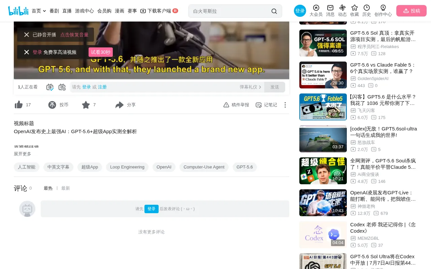Click the 发送 danmaku send button
Screen dimensions: 431x269
[x=275, y=87]
